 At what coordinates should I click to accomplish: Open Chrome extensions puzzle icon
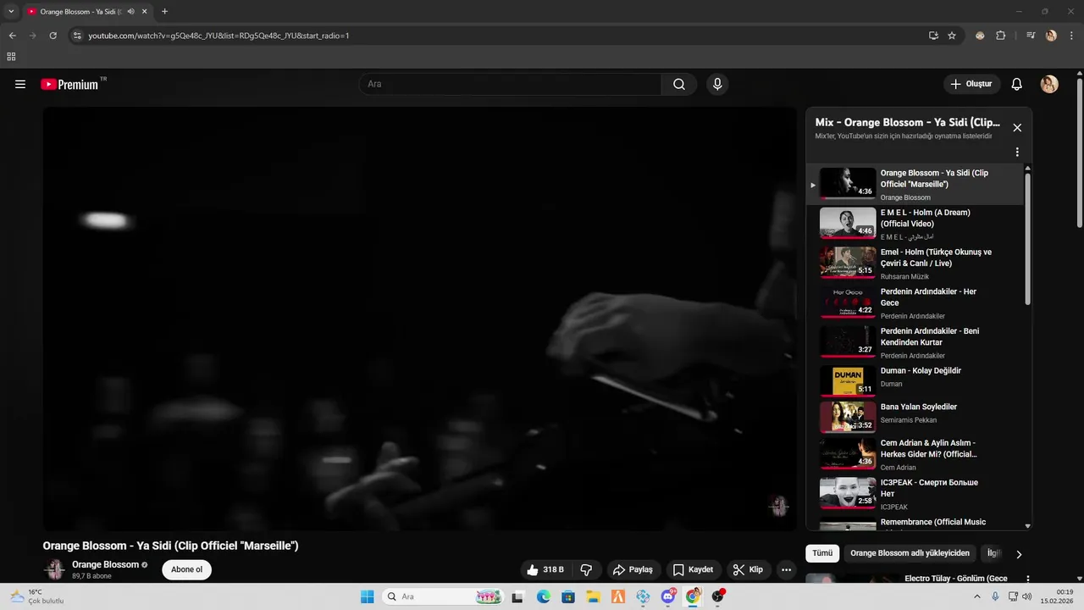(1000, 36)
